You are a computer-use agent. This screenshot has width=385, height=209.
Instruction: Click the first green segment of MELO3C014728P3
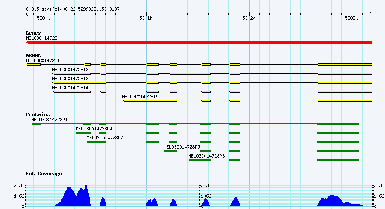pyautogui.click(x=199, y=160)
